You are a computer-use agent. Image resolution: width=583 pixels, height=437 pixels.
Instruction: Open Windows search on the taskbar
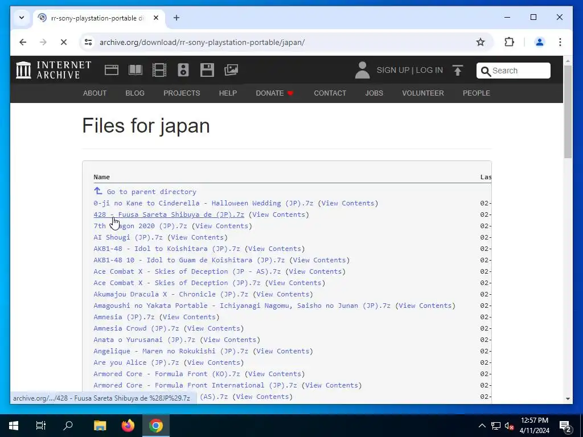[68, 425]
